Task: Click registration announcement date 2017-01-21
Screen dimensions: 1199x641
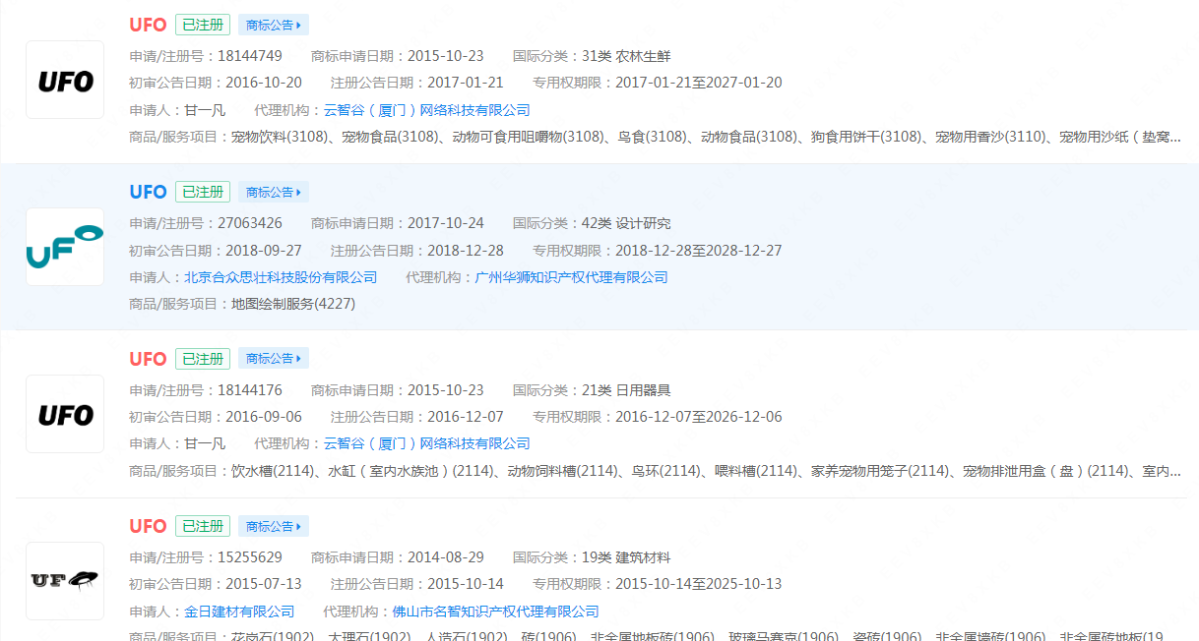Action: click(466, 83)
